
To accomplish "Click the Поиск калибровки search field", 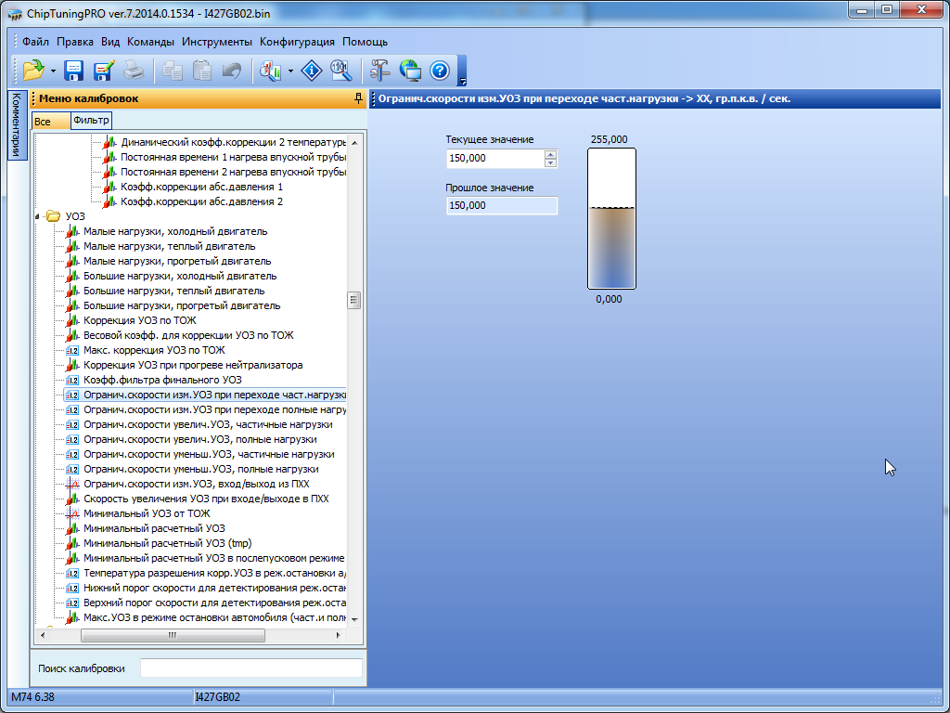I will (x=250, y=668).
